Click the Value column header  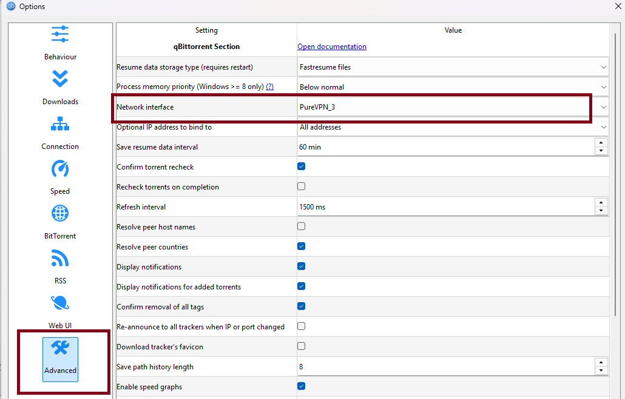pos(453,30)
